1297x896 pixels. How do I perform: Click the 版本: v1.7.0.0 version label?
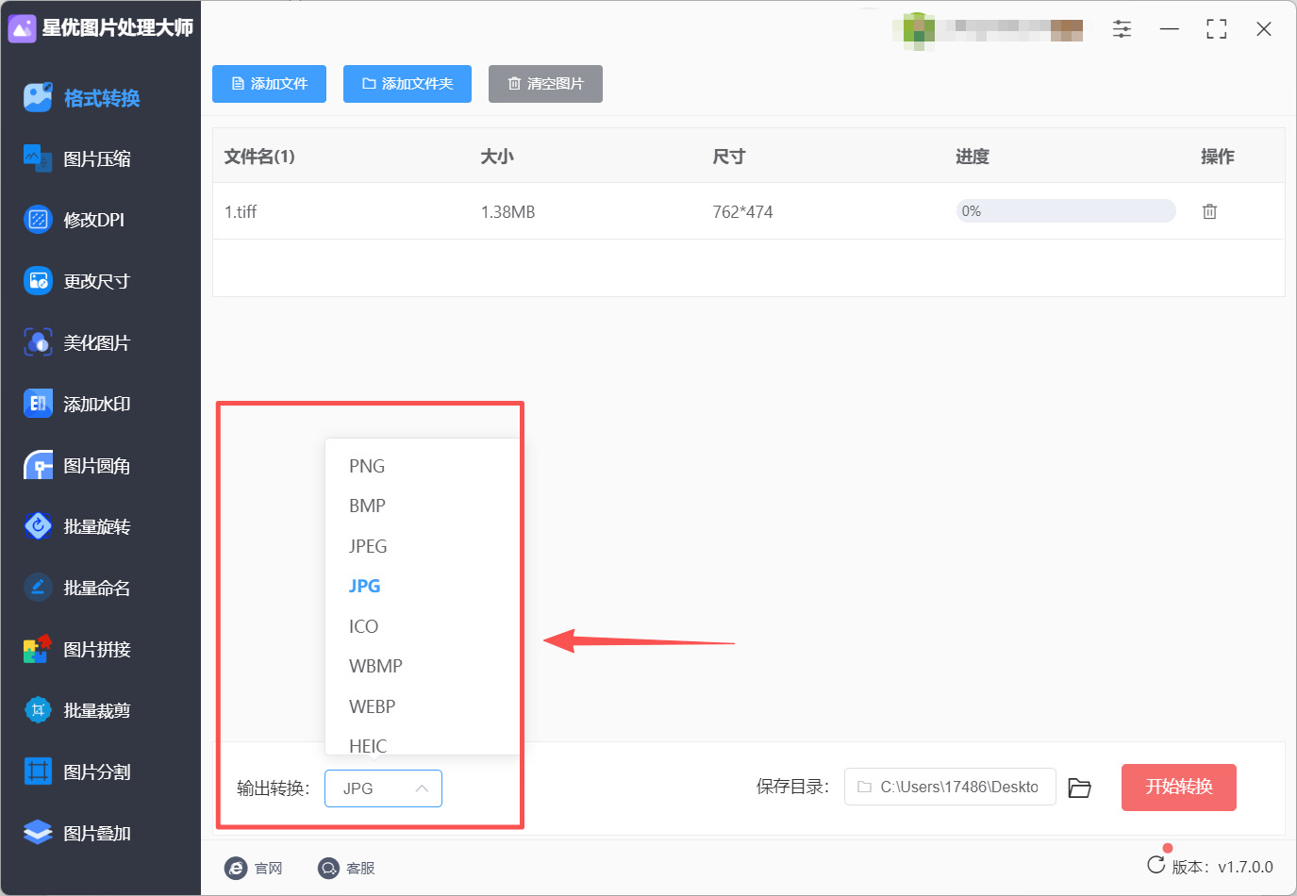click(1222, 867)
